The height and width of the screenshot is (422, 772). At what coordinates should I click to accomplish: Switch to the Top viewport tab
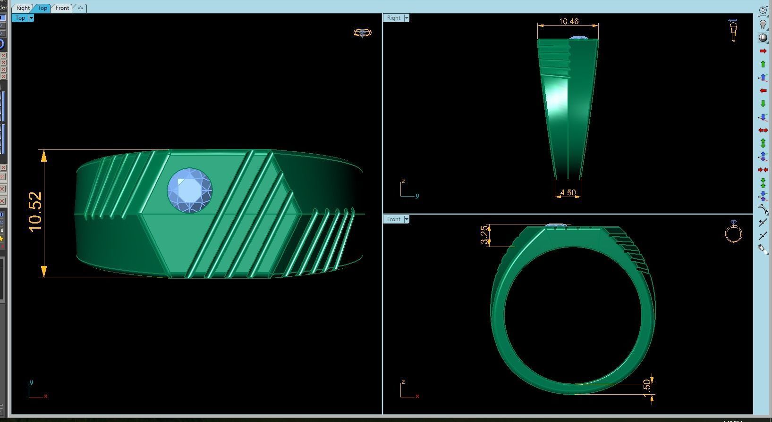point(42,8)
